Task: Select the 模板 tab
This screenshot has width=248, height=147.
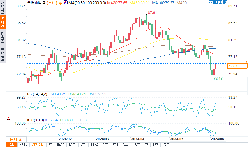Action: 23,145
